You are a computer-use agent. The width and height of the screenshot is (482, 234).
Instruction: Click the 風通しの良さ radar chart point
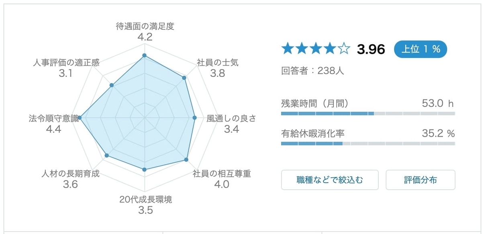194,118
